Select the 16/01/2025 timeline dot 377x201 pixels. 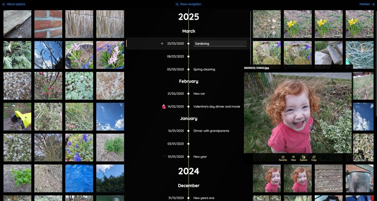pos(188,131)
